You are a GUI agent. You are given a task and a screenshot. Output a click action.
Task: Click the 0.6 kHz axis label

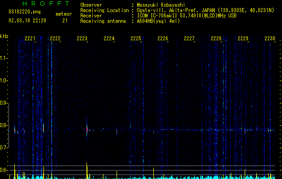3,170
